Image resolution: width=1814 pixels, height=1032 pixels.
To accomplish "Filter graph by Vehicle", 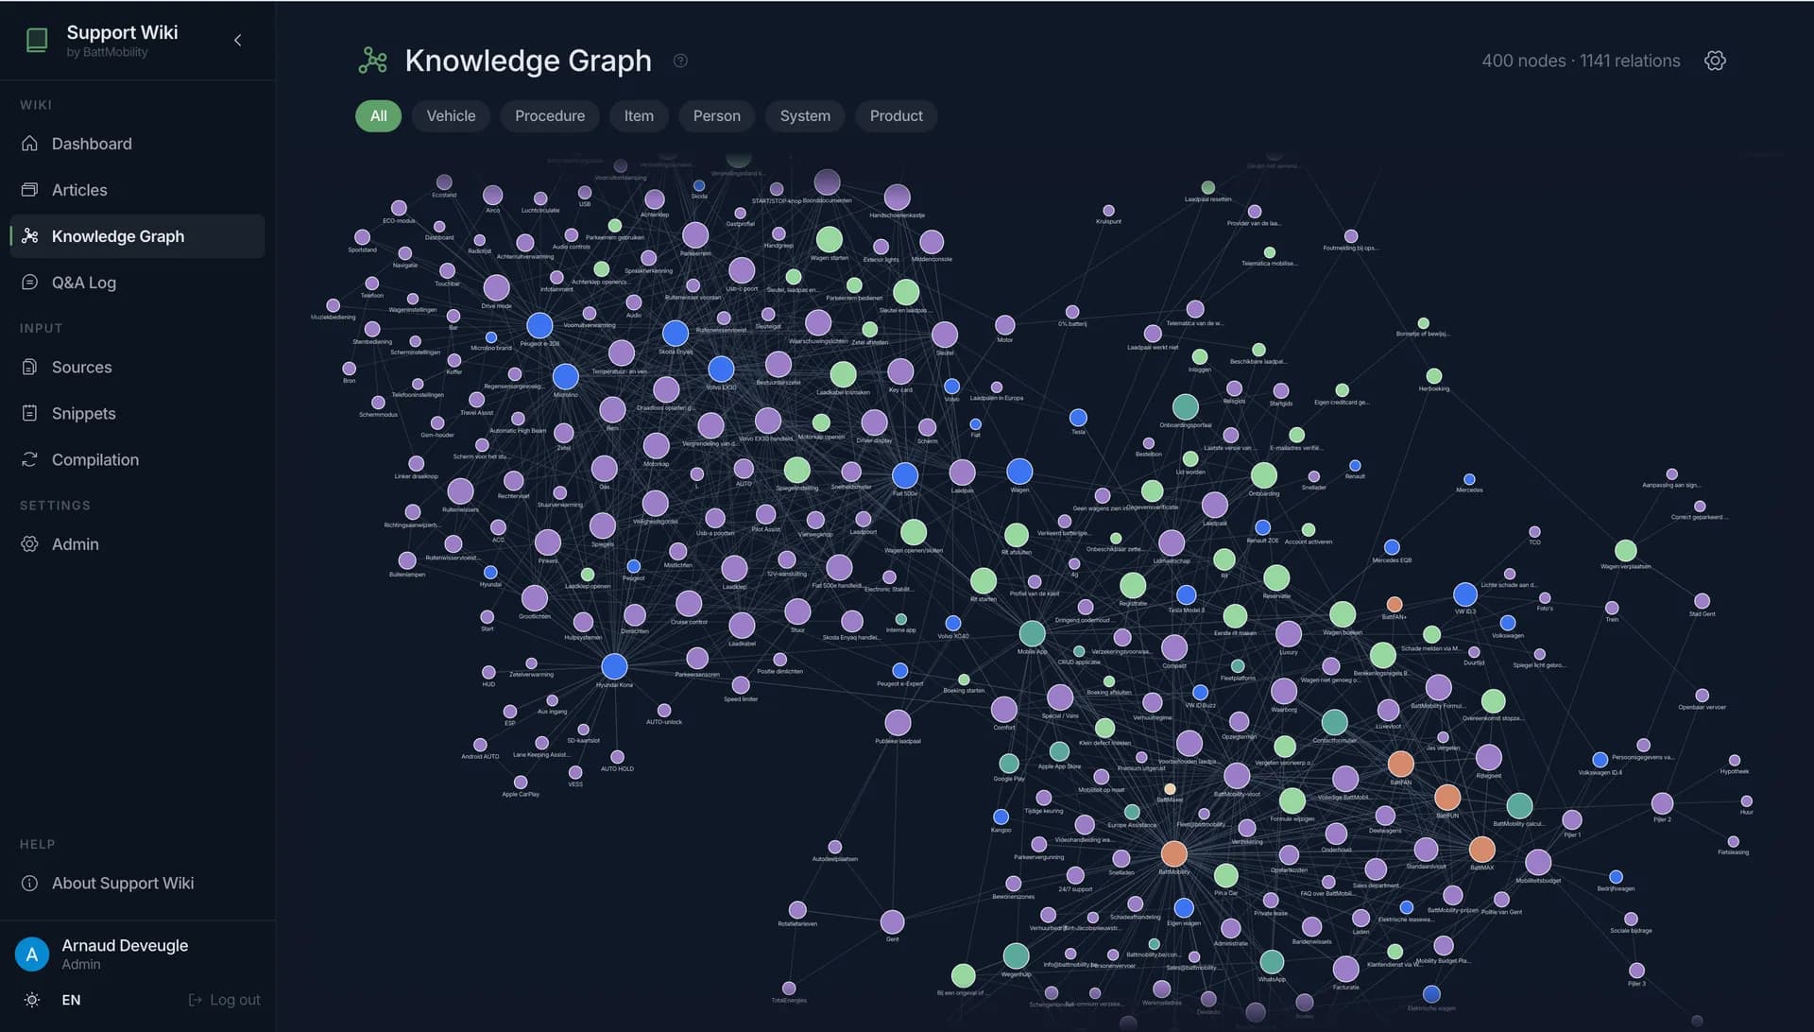I will pos(451,116).
